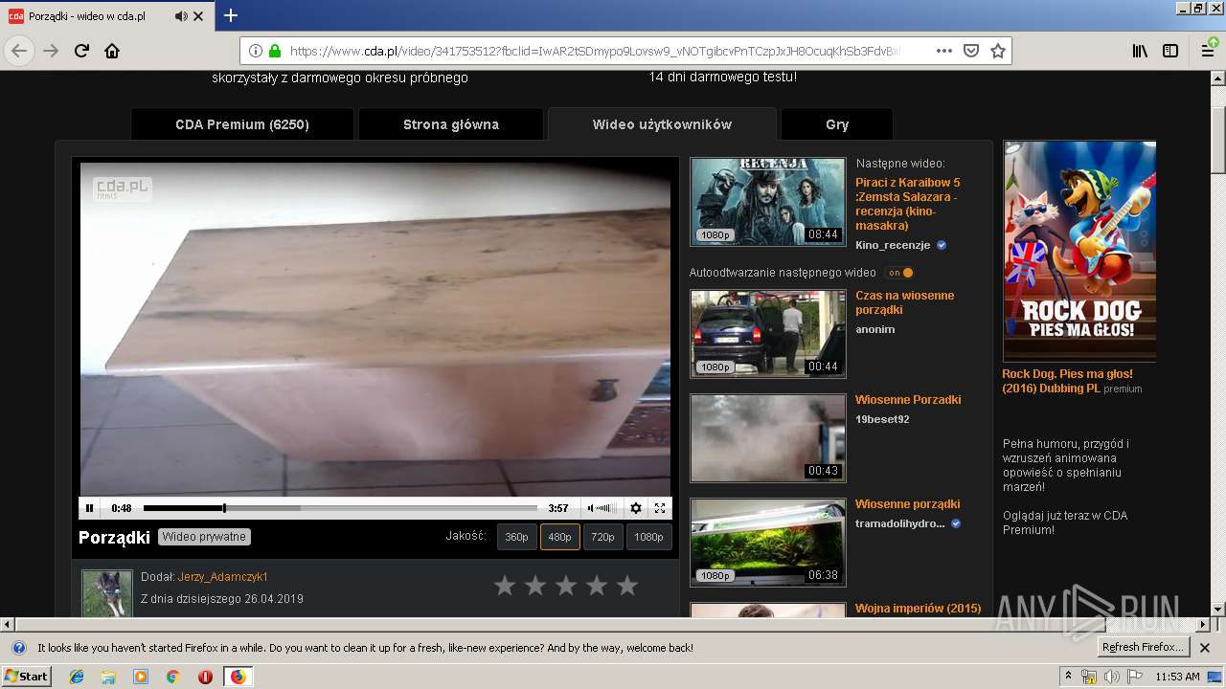The width and height of the screenshot is (1226, 689).
Task: Open Piraci z Karaibow 5 recenzja link
Action: click(908, 204)
